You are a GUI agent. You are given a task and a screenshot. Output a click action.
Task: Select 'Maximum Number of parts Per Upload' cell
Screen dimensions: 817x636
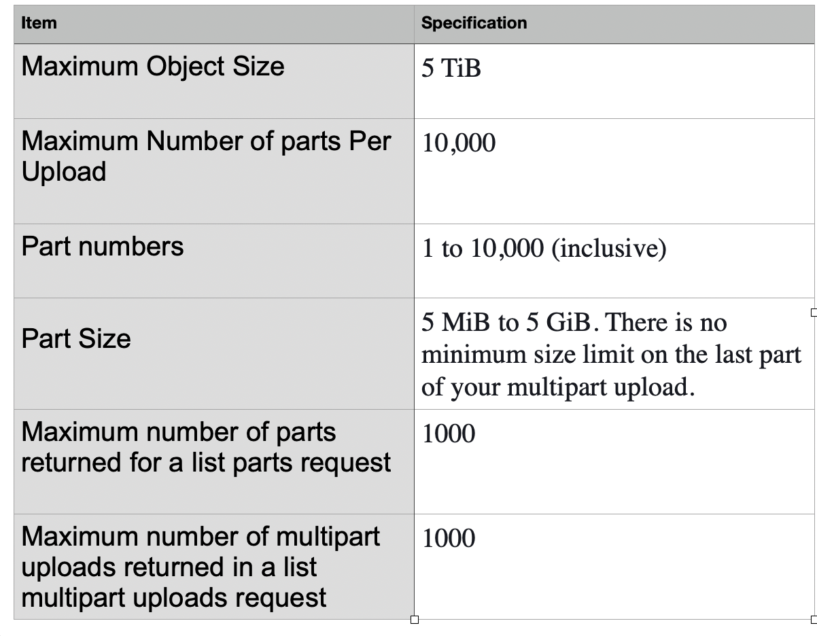tap(213, 171)
